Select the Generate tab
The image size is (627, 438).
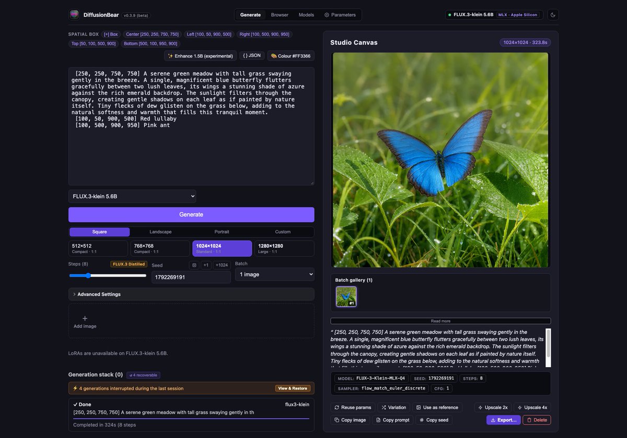[x=250, y=15]
